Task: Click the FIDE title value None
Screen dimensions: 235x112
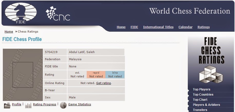Action: click(x=73, y=66)
